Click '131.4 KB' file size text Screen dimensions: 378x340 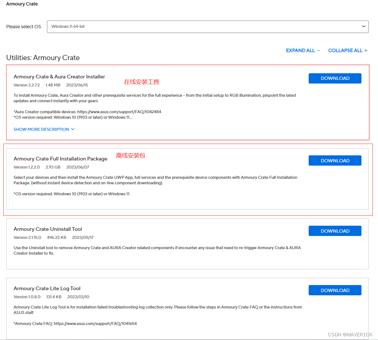54,297
